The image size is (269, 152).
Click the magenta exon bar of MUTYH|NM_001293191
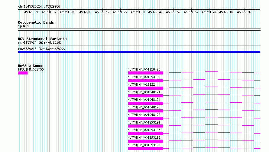tap(145, 126)
